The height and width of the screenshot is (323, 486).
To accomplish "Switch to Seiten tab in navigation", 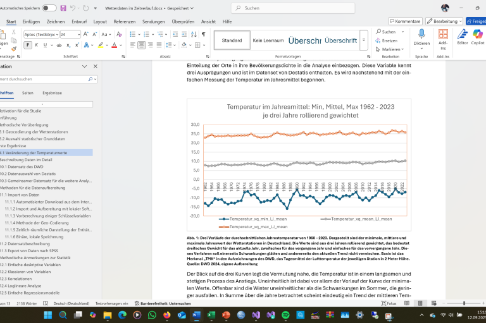I will [28, 93].
